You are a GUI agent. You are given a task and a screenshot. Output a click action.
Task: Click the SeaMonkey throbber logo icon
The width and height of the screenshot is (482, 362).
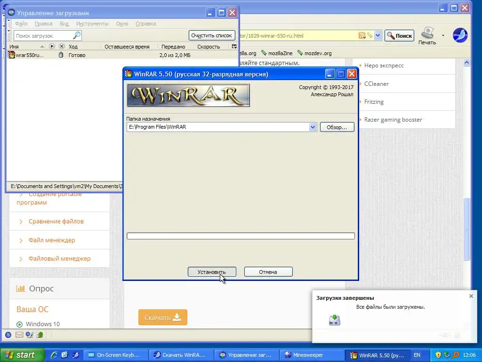click(460, 35)
